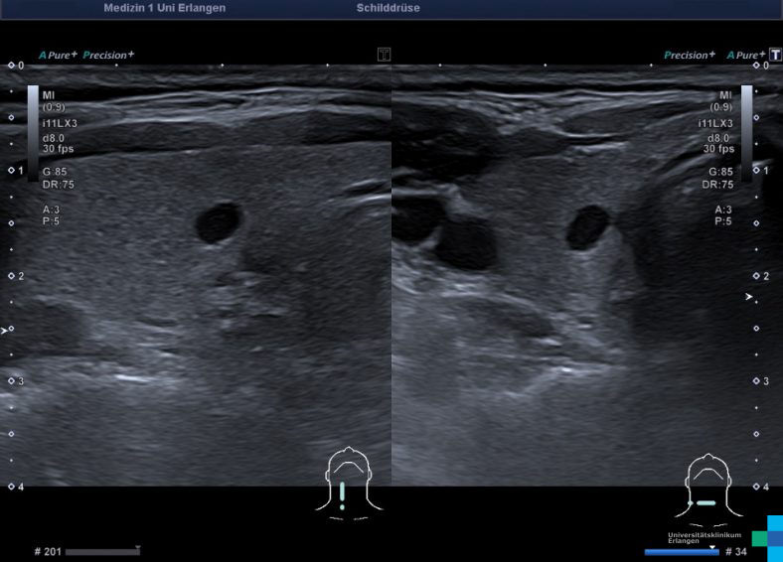Click the left depth scale 0 marker
Viewport: 783px width, 562px height.
(16, 66)
